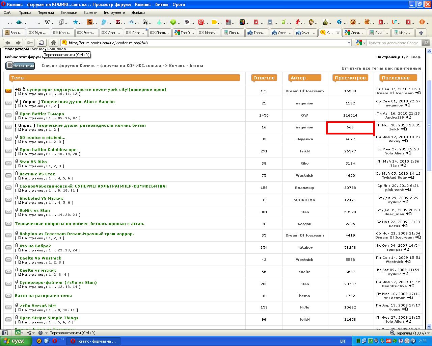The width and height of the screenshot is (432, 346).
Task: Open the 'Open Battle: Тьмара' topic
Action: [42, 114]
